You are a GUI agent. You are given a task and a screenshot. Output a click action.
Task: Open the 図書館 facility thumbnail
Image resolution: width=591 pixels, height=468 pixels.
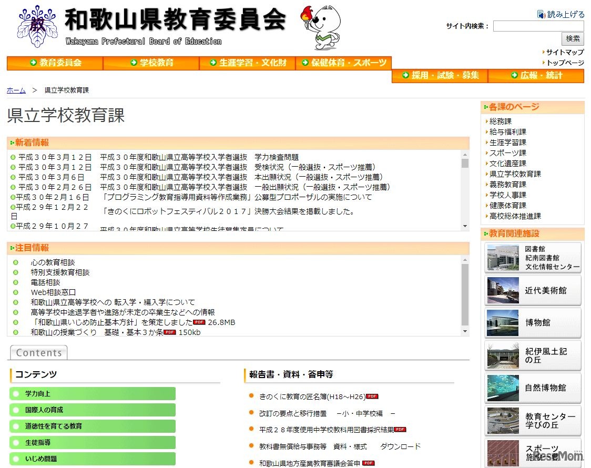pos(503,258)
